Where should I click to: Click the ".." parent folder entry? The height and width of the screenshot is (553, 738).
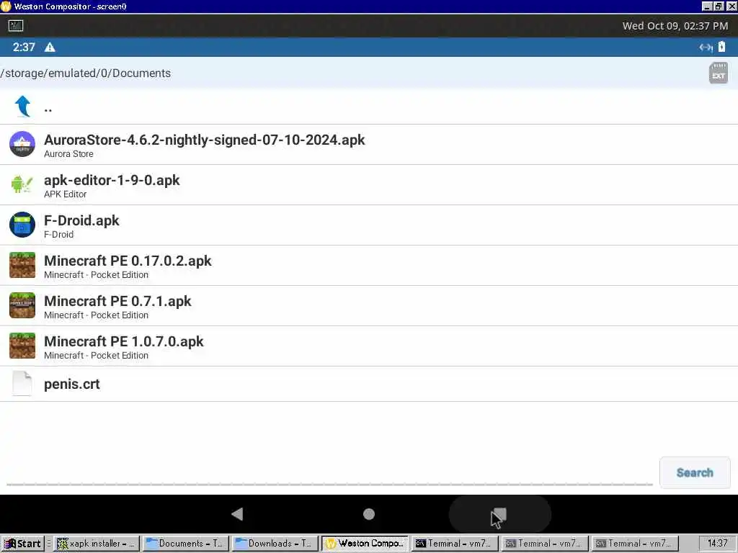coord(369,107)
